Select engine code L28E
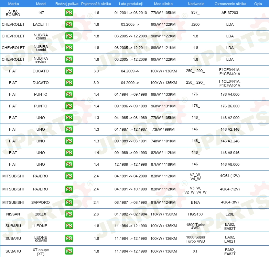Screen dimensions: 269x257 coord(230,214)
